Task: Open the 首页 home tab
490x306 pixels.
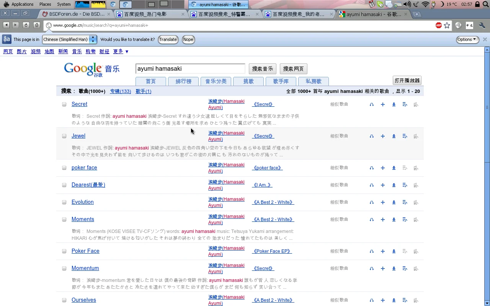Action: click(151, 81)
